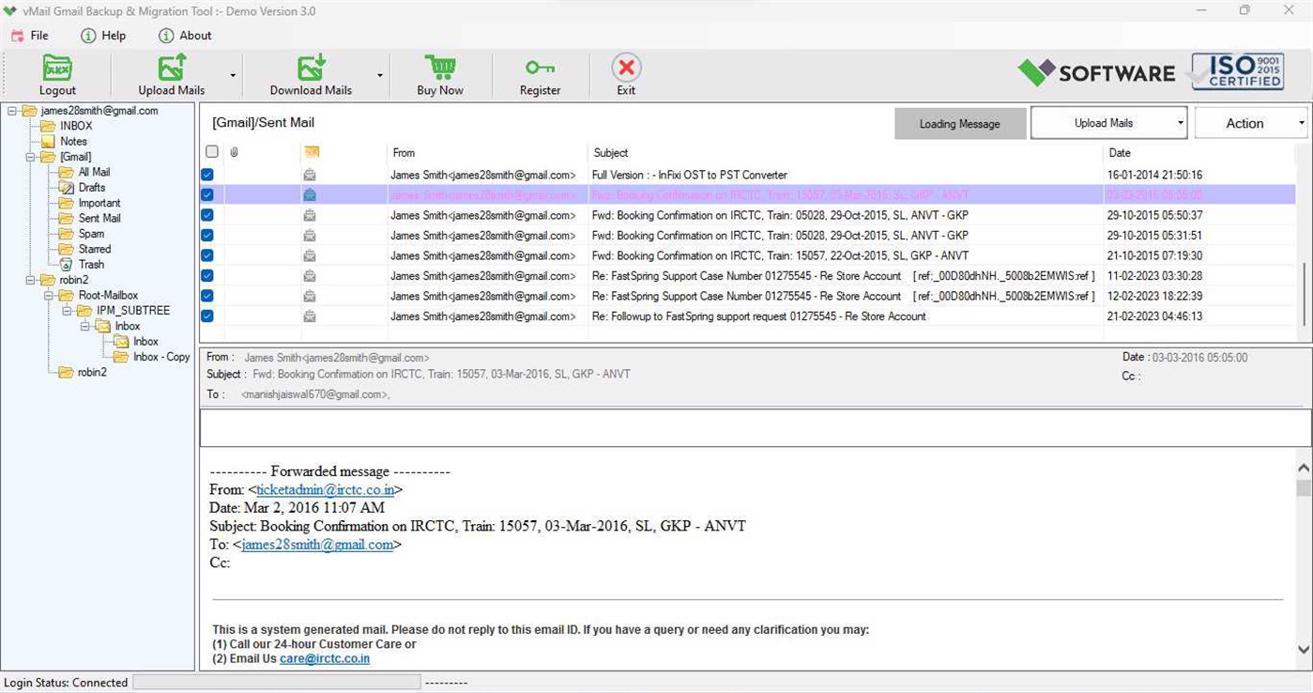Click the Upload Mails toolbar icon

pos(172,68)
